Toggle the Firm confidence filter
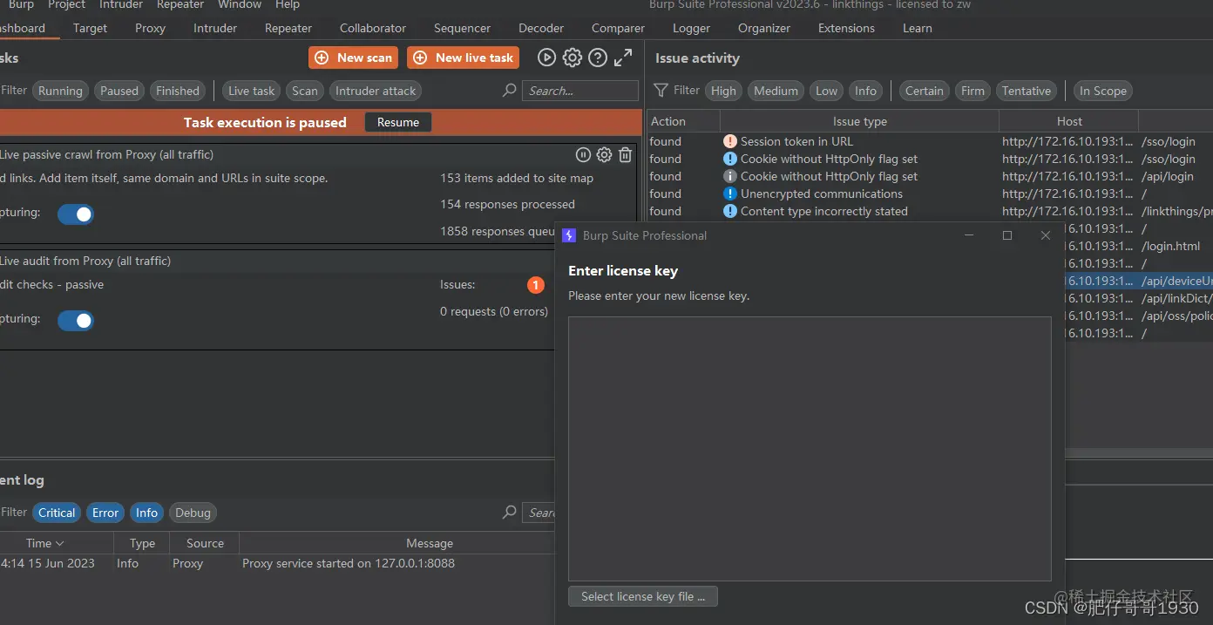This screenshot has width=1213, height=625. pos(972,91)
